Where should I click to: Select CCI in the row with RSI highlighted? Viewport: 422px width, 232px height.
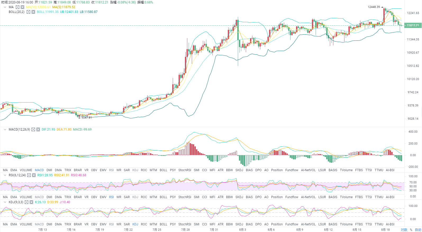tap(205, 197)
